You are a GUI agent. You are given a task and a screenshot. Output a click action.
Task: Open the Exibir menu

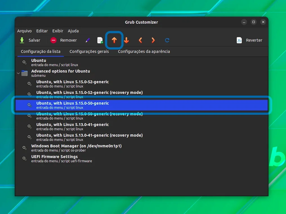58,31
